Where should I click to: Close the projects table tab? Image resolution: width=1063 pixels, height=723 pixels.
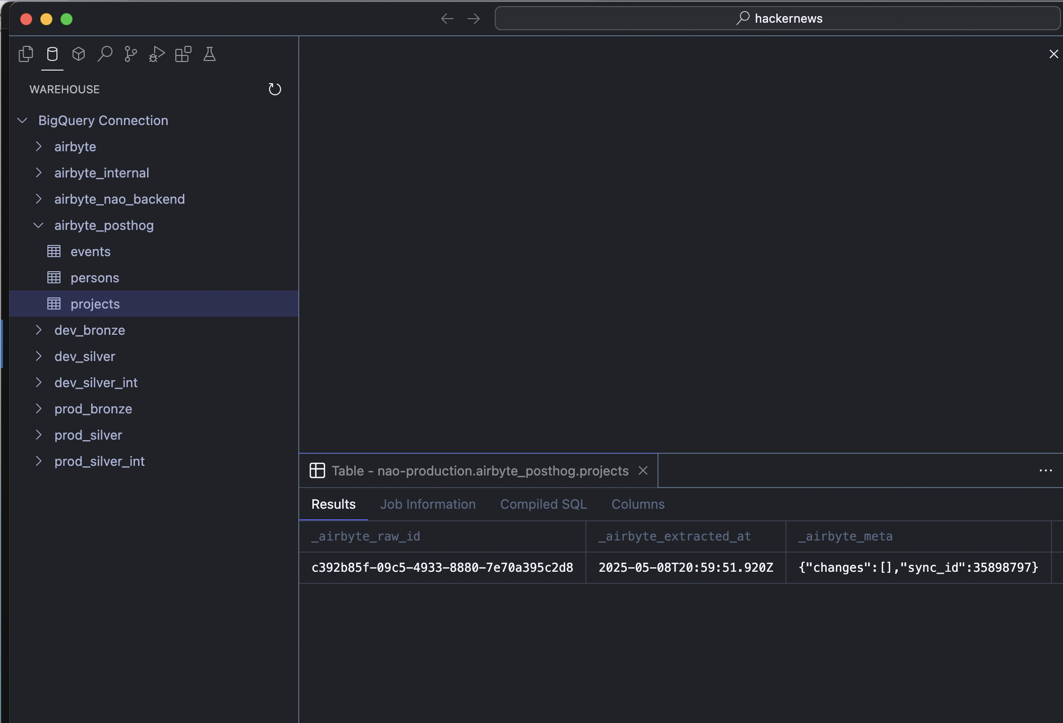[x=643, y=470]
